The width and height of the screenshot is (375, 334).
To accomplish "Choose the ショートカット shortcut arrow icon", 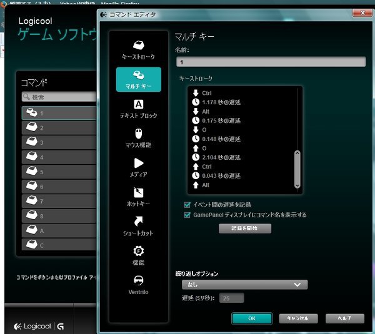I will (x=139, y=221).
